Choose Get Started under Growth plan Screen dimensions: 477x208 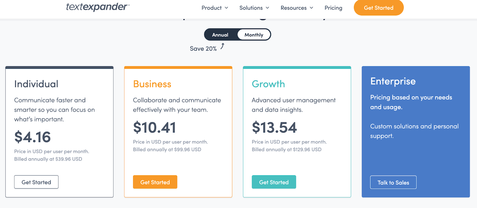(274, 182)
